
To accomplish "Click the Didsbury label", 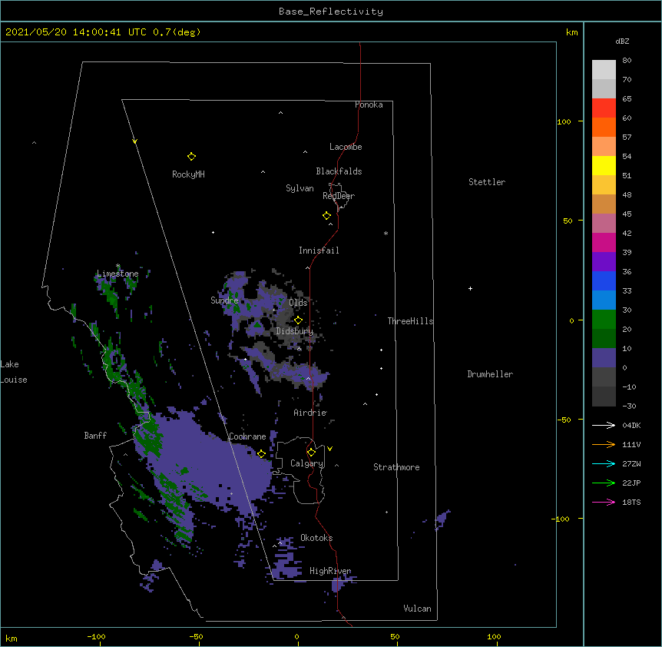I will tap(295, 331).
